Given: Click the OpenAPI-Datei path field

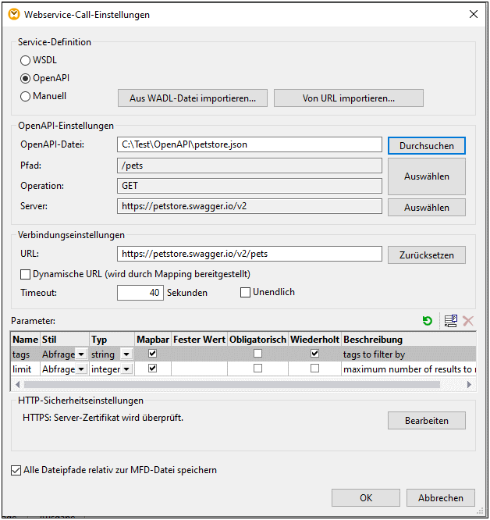Looking at the screenshot, I should click(x=250, y=144).
